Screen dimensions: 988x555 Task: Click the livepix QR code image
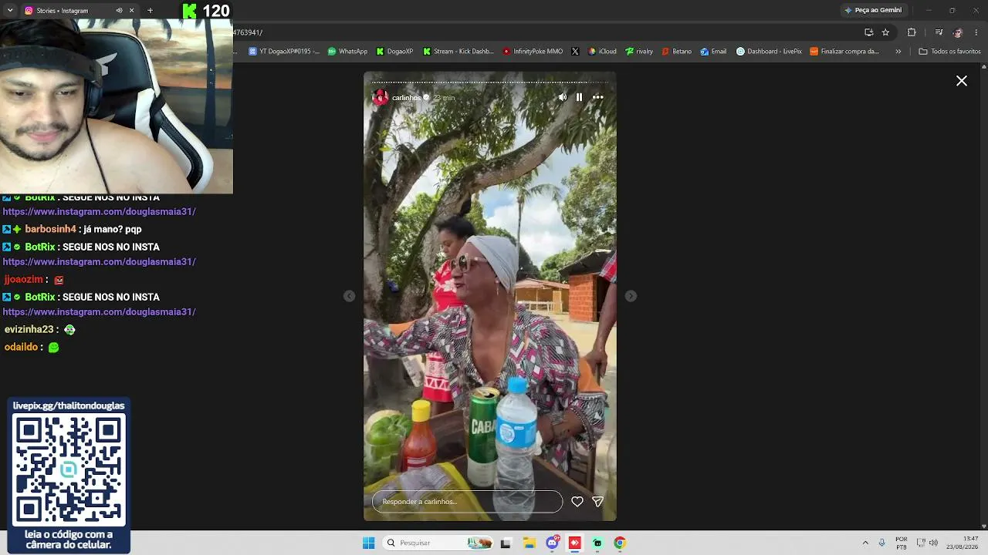click(69, 469)
